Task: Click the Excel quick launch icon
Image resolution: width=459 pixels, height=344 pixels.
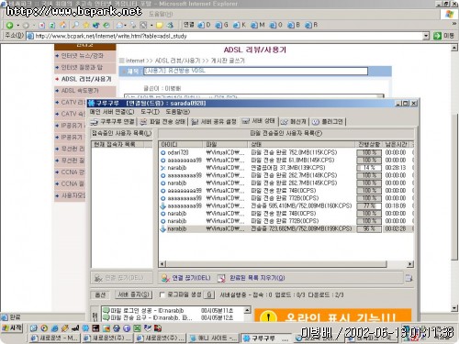Action: [x=137, y=328]
